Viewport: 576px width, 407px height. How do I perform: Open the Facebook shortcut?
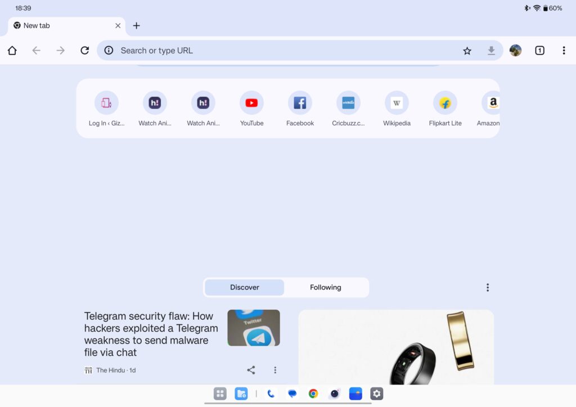[x=300, y=108]
